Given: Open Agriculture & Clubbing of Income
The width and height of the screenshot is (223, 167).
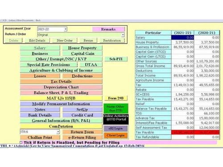Looking at the screenshot, I should tap(61, 70).
